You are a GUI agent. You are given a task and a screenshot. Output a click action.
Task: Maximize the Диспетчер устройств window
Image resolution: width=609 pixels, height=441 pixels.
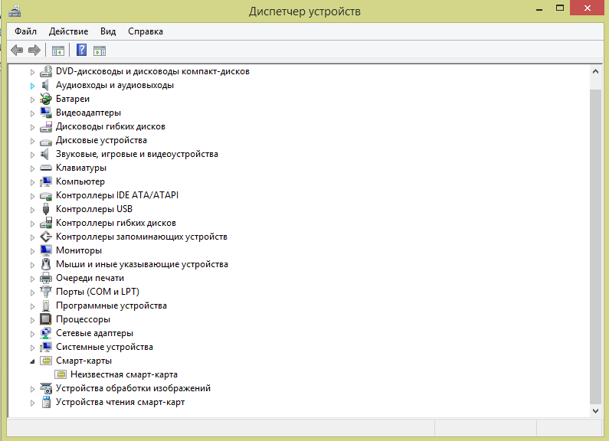coord(560,8)
